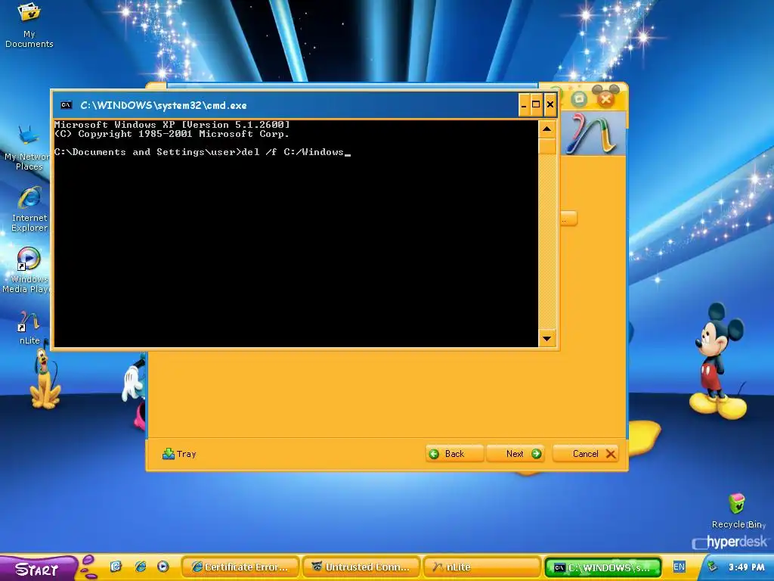Screen dimensions: 774x581
Task: Click Next in the nLite wizard
Action: tap(515, 454)
